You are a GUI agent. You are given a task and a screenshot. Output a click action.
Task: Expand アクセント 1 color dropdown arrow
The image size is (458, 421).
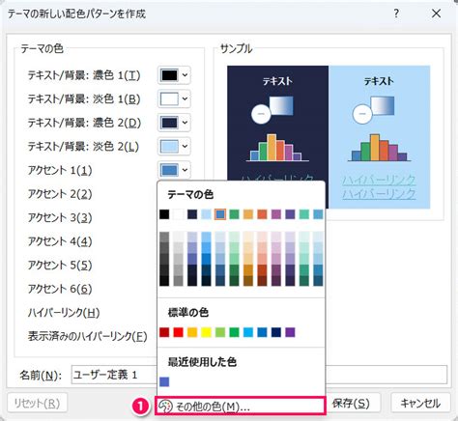(185, 170)
